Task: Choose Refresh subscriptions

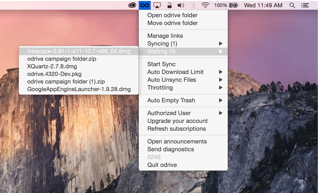Action: coord(183,129)
